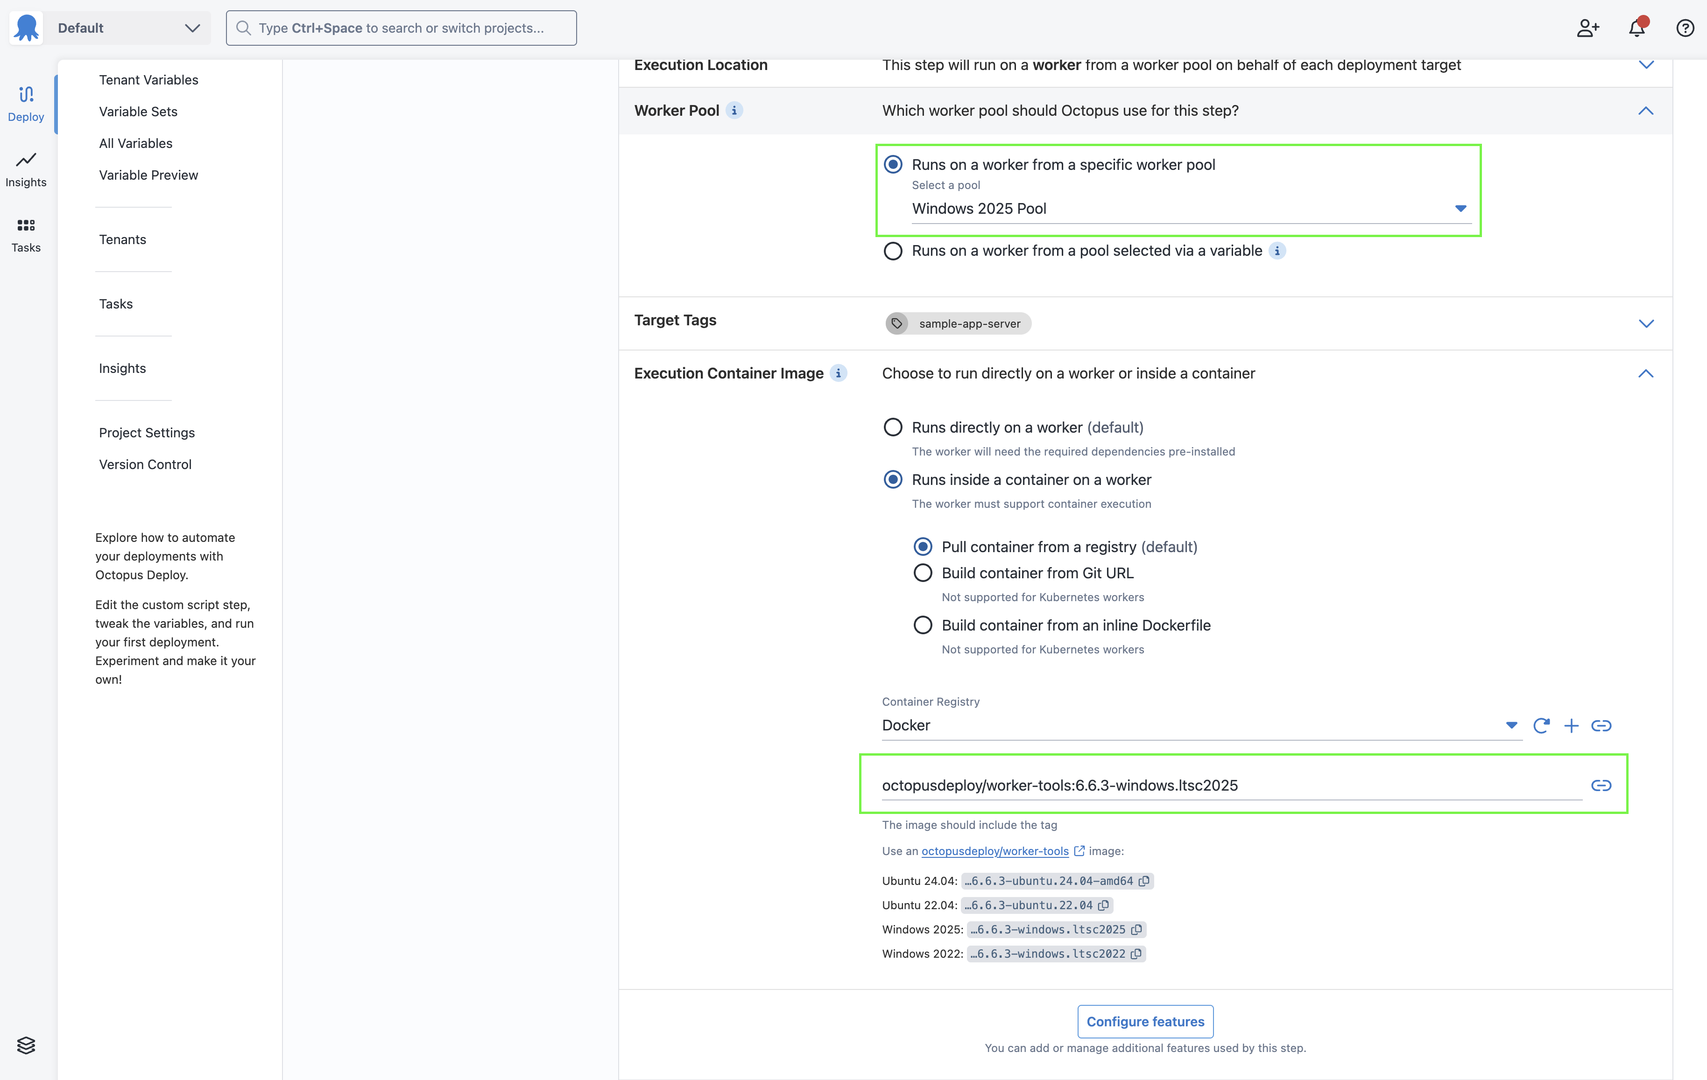Focus the project search box
Viewport: 1707px width, 1080px height.
401,28
